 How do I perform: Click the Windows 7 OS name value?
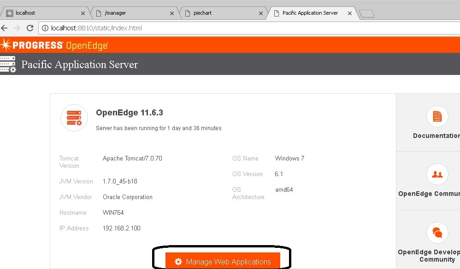(x=289, y=158)
